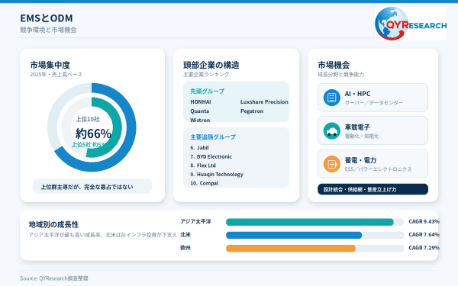Image resolution: width=458 pixels, height=286 pixels.
Task: Click the 主要企業ランキング caption
Action: click(206, 75)
